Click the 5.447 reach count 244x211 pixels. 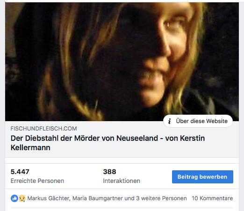(x=20, y=172)
